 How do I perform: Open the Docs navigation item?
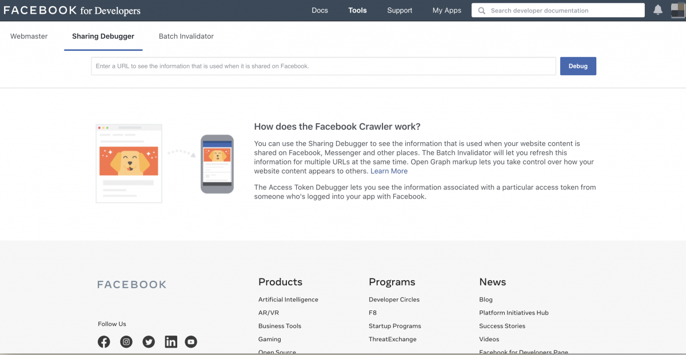320,10
